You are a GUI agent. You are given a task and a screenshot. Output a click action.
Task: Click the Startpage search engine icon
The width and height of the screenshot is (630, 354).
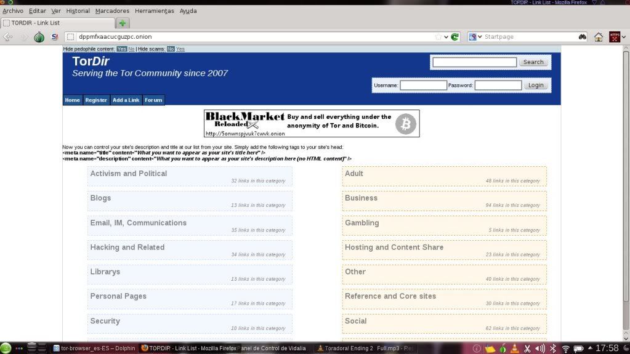coord(472,37)
